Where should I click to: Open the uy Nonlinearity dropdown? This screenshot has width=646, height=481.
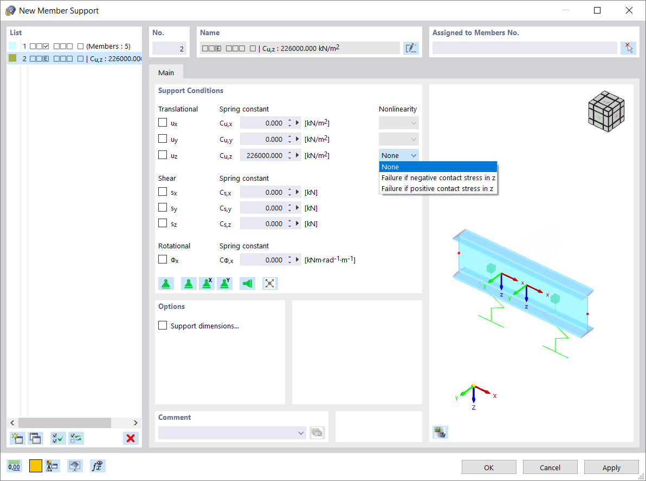point(399,139)
